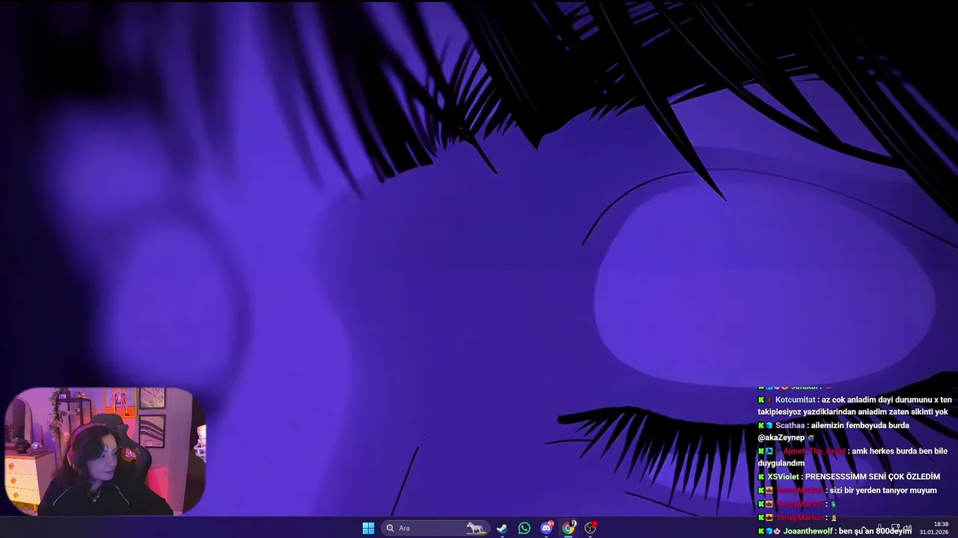Click the taskbar search box labeled Ara

435,528
